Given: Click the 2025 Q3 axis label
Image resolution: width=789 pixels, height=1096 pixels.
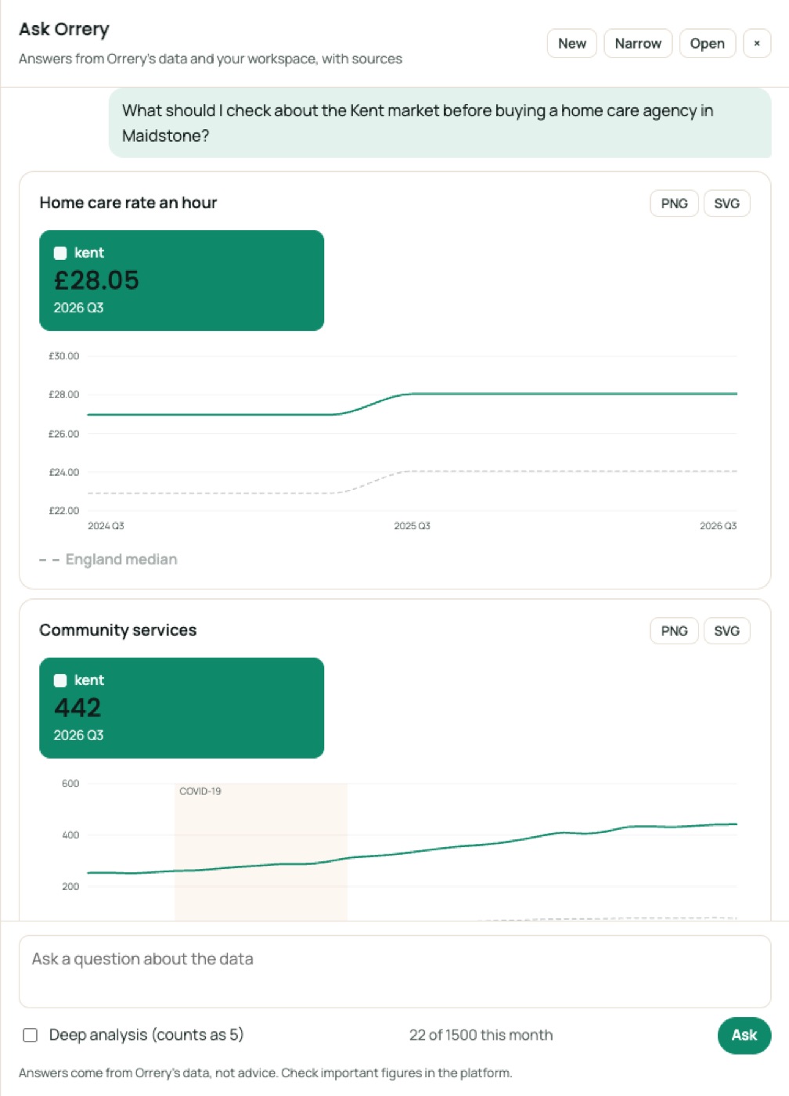Looking at the screenshot, I should 412,526.
